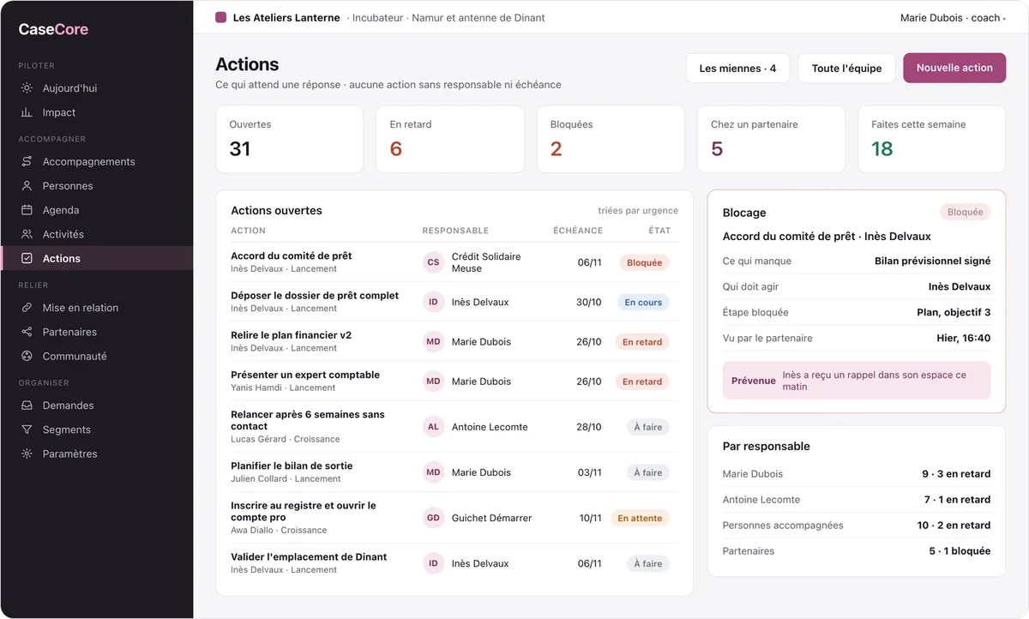Screen dimensions: 1029x619
Task: Navigate to Personnes
Action: 96,186
